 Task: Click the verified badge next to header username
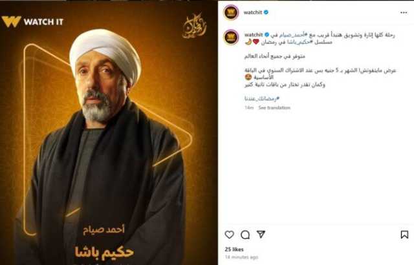(266, 12)
